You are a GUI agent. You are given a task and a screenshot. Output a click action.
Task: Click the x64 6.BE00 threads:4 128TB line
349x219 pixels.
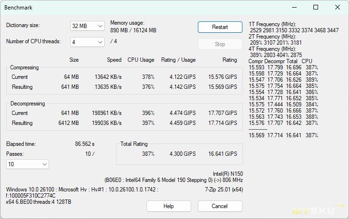pyautogui.click(x=39, y=202)
